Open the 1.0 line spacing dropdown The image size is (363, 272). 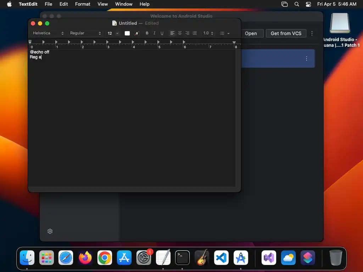point(208,33)
